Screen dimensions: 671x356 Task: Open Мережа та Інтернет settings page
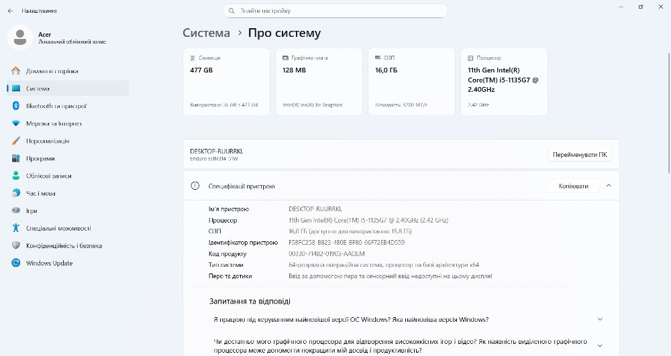pyautogui.click(x=68, y=123)
